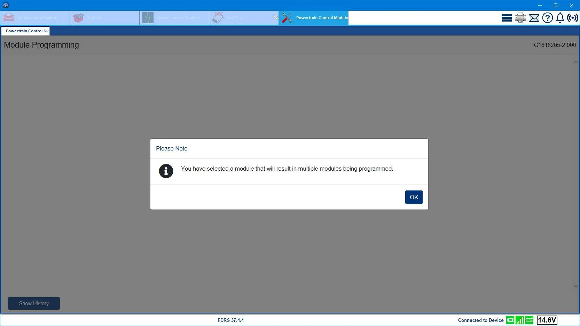This screenshot has width=580, height=326.
Task: Close the tab using the white X
Action: (x=275, y=18)
